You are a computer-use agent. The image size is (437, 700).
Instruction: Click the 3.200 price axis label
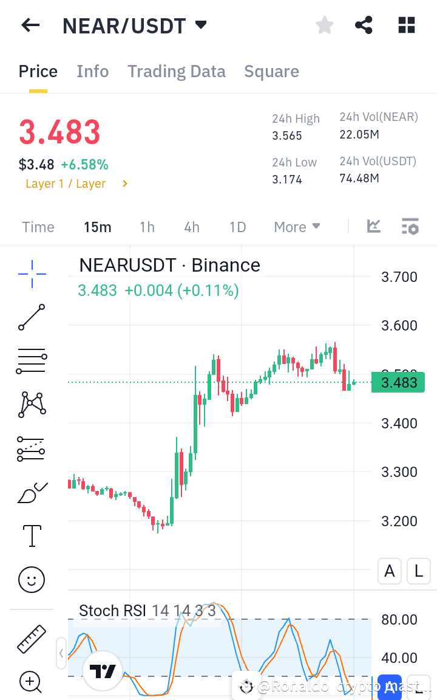pos(399,521)
